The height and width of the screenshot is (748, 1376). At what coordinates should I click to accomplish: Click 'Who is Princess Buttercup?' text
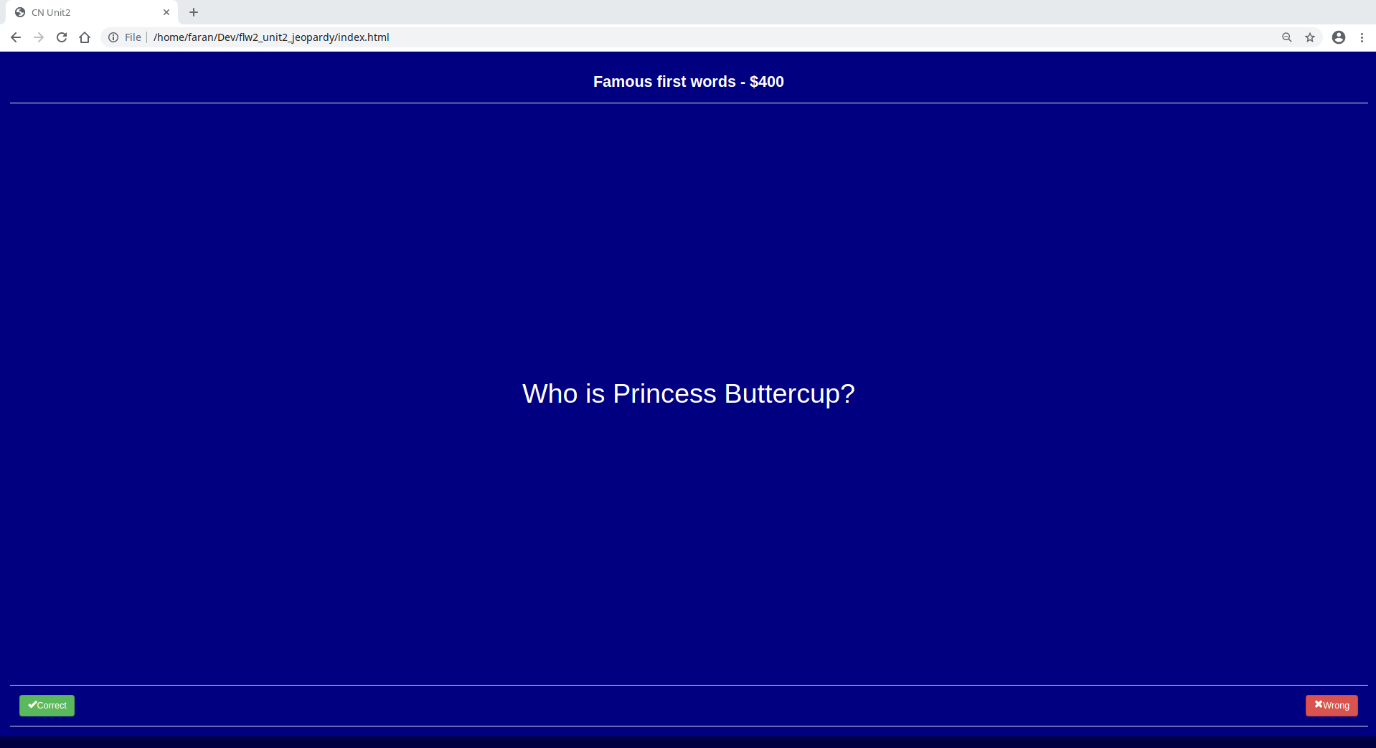pos(689,393)
